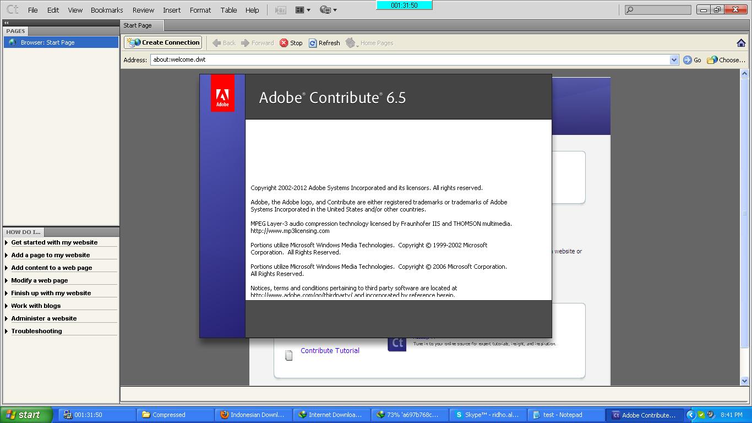Expand Troubleshooting topic

tap(36, 331)
